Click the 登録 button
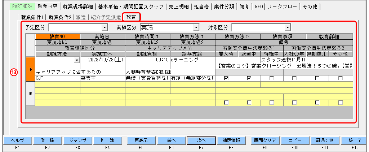 pyautogui.click(x=47, y=140)
